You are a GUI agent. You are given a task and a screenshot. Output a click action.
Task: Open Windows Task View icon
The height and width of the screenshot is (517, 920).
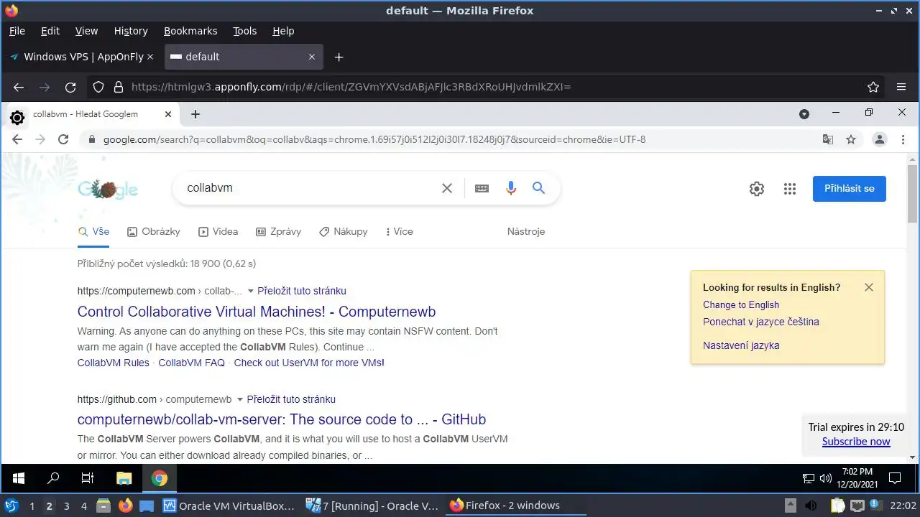(x=88, y=478)
